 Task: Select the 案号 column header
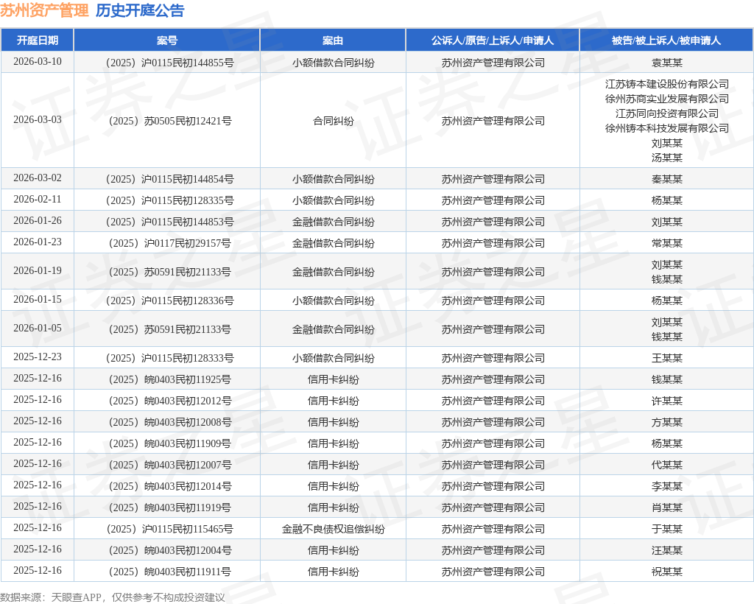tap(167, 41)
